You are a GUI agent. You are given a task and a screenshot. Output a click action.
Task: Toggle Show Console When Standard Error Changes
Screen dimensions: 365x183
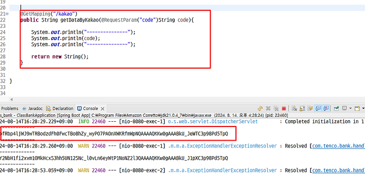(x=326, y=108)
